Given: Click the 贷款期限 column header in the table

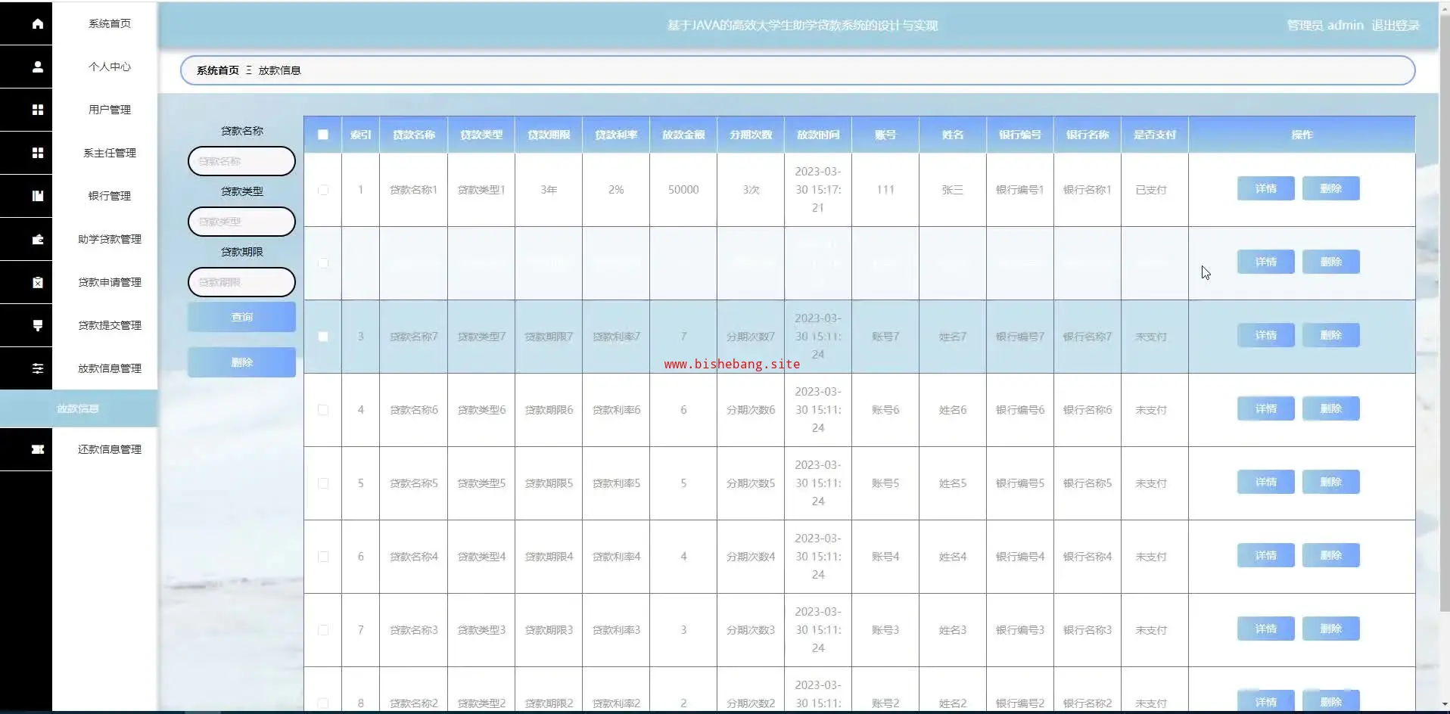Looking at the screenshot, I should 549,135.
